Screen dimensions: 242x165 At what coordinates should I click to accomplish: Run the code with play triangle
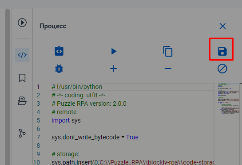tap(114, 51)
